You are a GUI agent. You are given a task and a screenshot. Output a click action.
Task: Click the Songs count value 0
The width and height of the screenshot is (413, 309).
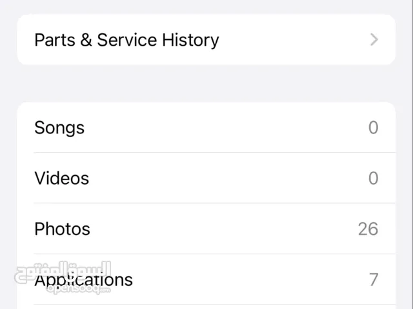[x=373, y=127]
